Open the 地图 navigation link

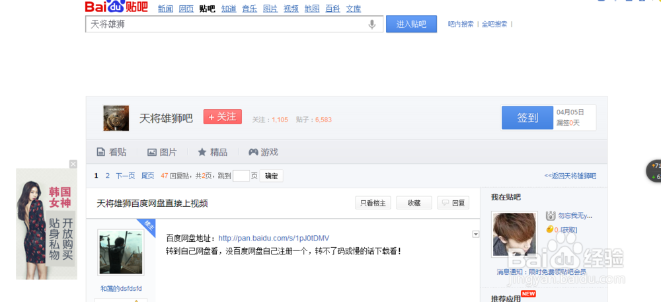click(312, 9)
